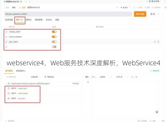Click the green connected check icon
This screenshot has width=167, height=122.
(x=9, y=84)
